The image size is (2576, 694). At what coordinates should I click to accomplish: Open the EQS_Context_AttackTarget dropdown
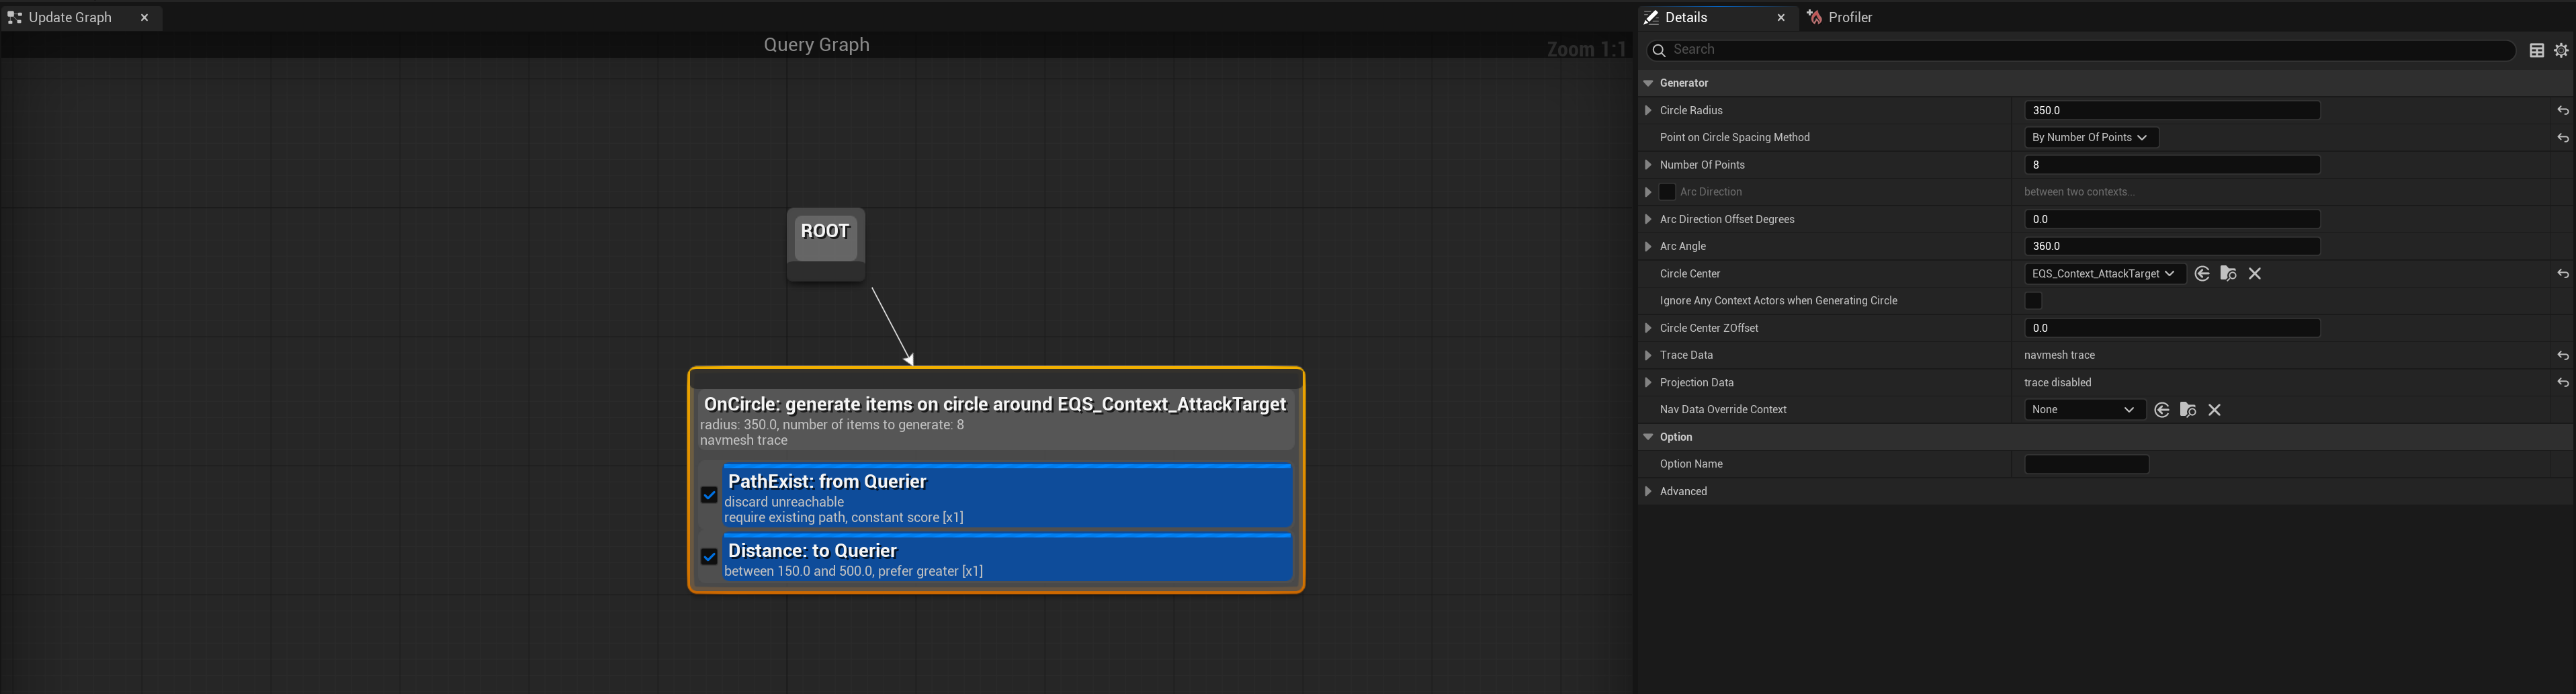tap(2104, 274)
